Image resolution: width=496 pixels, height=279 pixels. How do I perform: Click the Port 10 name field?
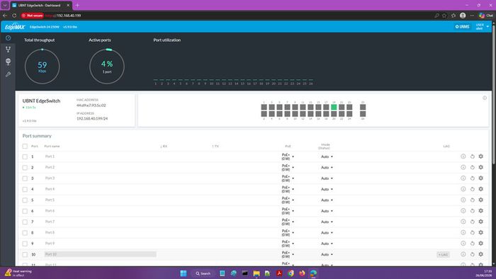coord(100,254)
